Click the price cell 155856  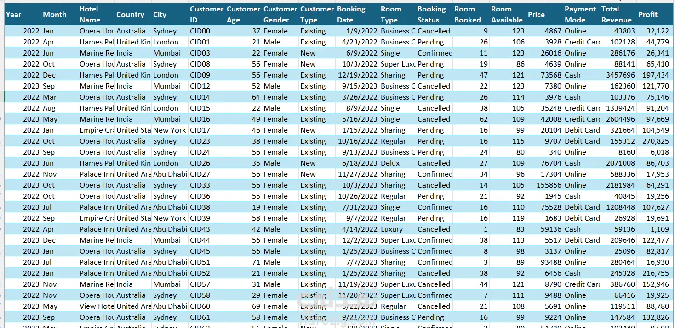544,185
